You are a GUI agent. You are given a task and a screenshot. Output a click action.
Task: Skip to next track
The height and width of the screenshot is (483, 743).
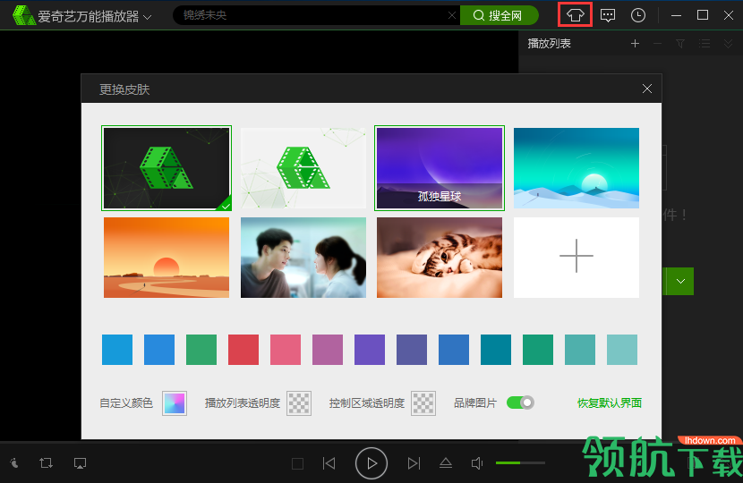tap(414, 463)
